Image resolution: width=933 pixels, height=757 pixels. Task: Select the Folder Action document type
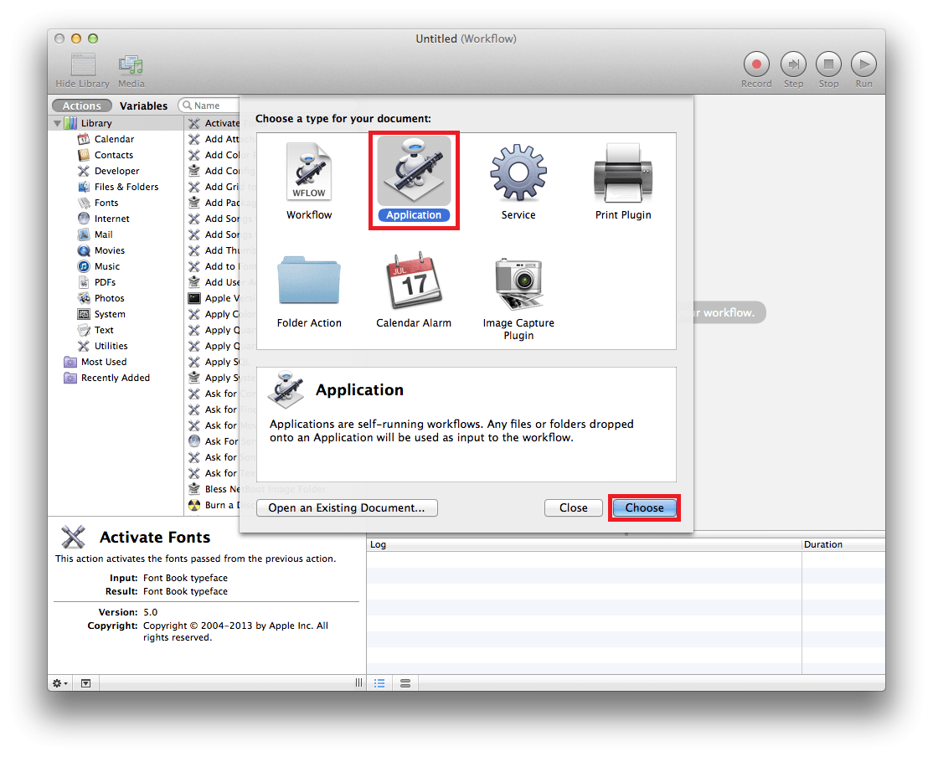(x=309, y=282)
